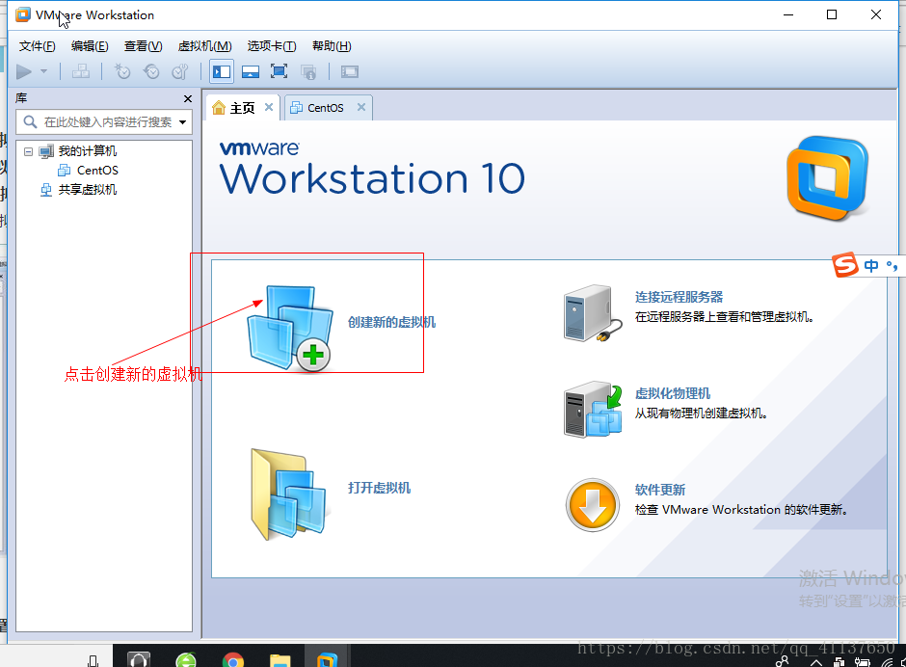Viewport: 906px width, 667px height.
Task: Click the power on play button
Action: coord(24,71)
